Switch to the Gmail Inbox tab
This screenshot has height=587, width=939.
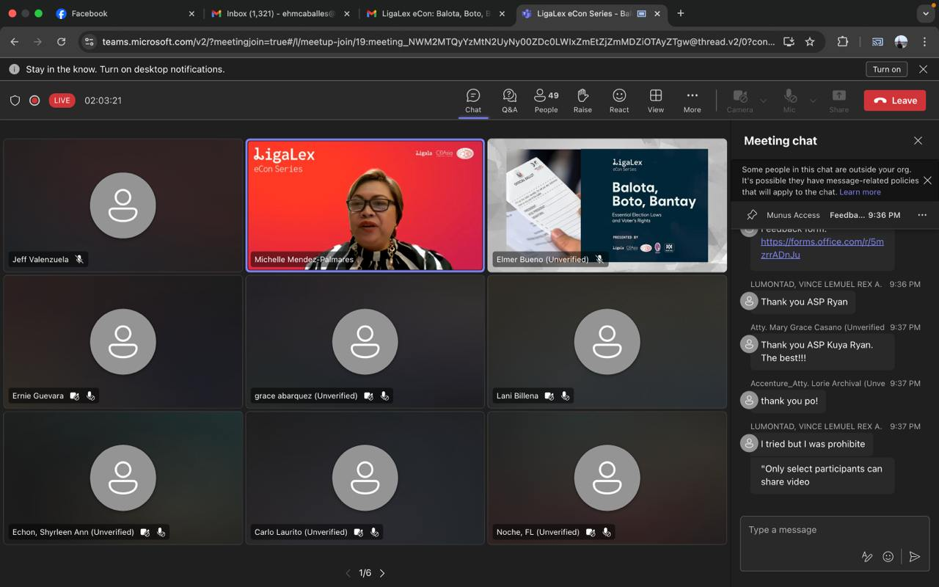275,13
